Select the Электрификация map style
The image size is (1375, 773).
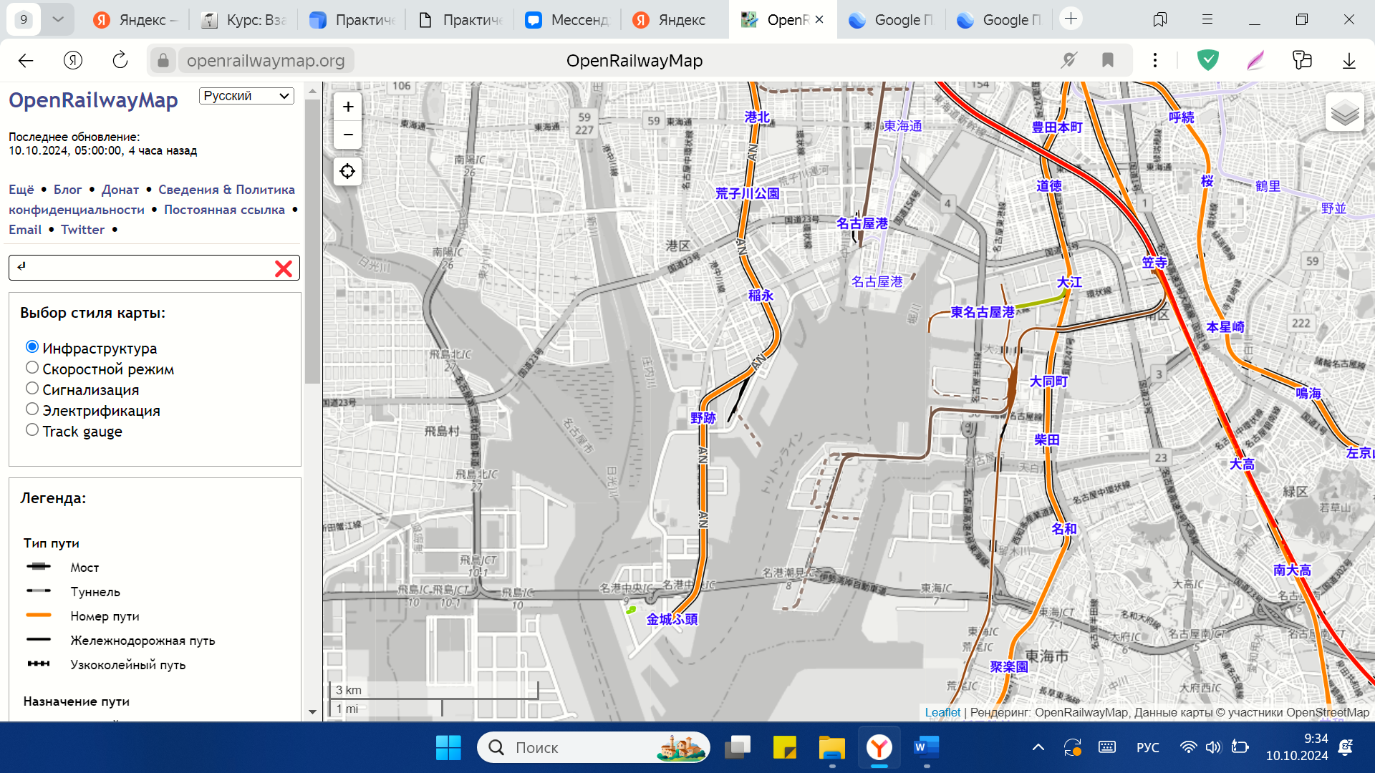pos(32,409)
